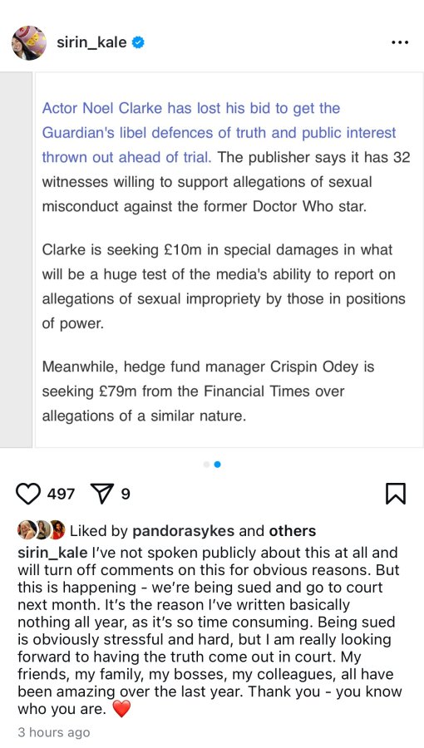Like the post with the heart icon

tap(28, 494)
